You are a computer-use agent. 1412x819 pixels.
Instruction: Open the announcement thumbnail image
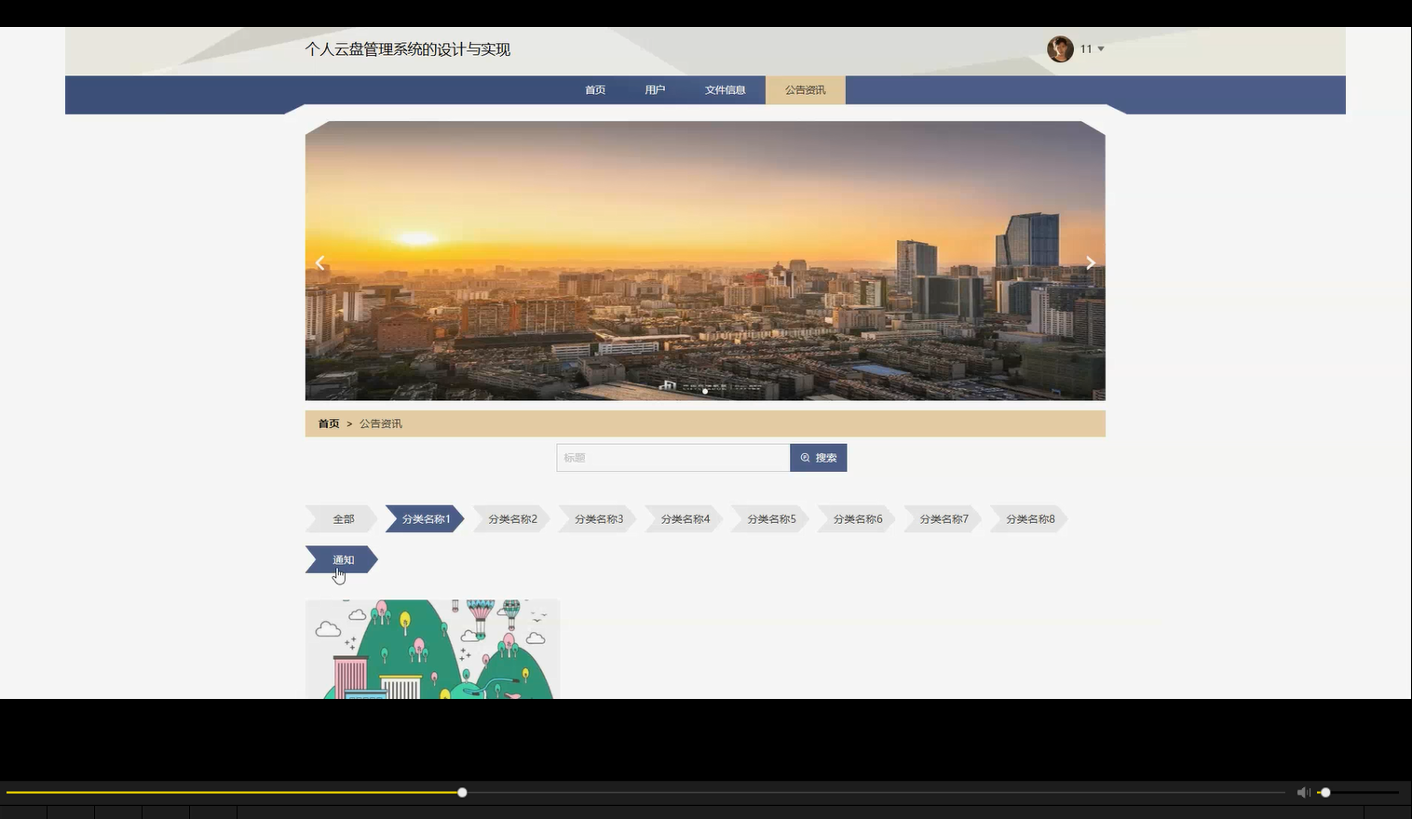coord(432,649)
